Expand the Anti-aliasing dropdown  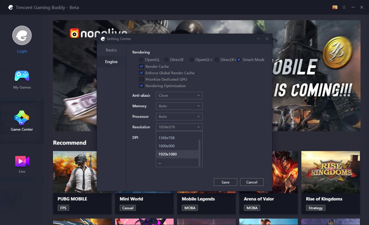coord(179,96)
